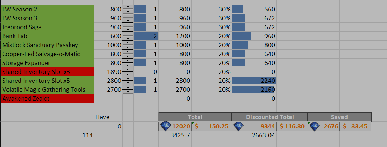This screenshot has height=147, width=387.
Task: Select the 2676 saved gems cell
Action: pyautogui.click(x=324, y=126)
